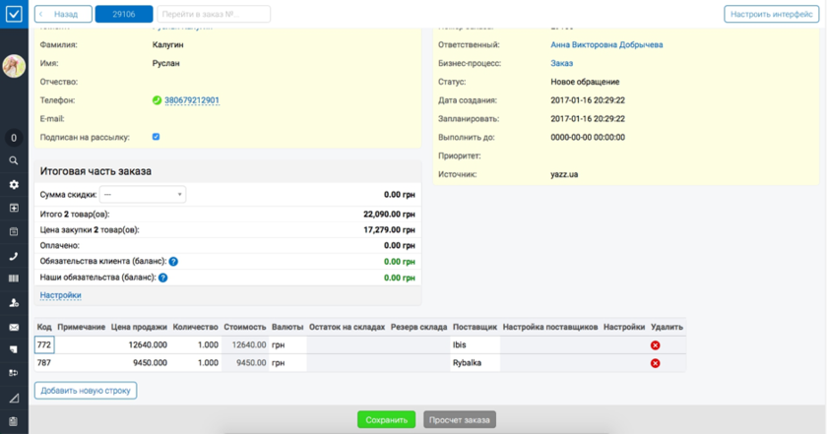Screen dimensions: 827x434
Task: Open settings gear in left sidebar
Action: [14, 184]
